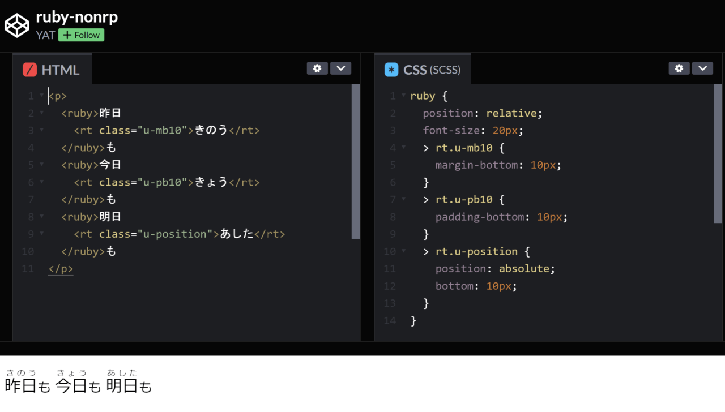
Task: Click 昨日 in the preview output
Action: pos(20,387)
